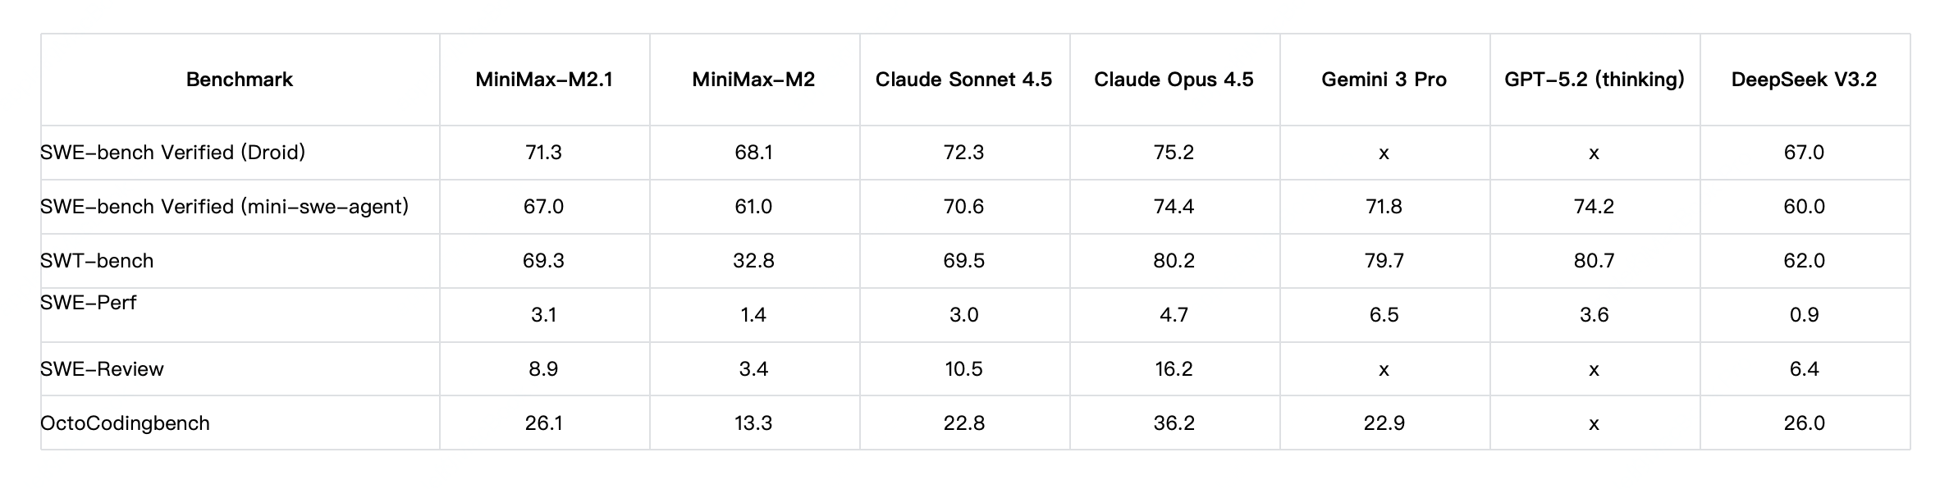Select the SWT-bench row label
This screenshot has width=1940, height=489.
pos(97,261)
